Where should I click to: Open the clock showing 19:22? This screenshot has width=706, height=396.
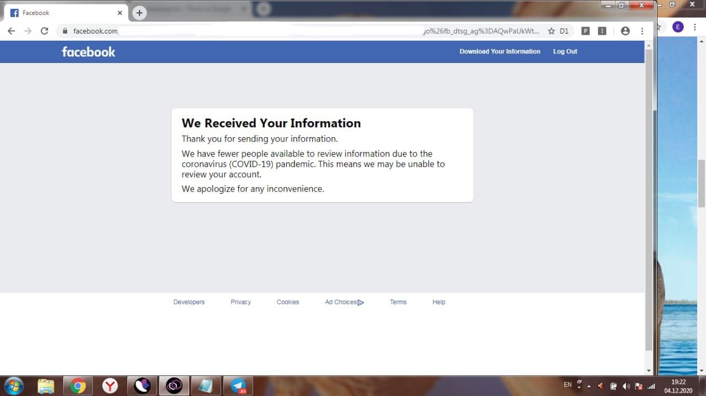(x=678, y=386)
